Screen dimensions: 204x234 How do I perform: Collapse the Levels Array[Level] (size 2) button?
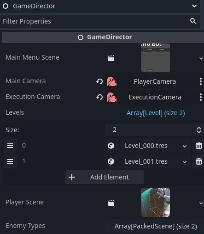(x=156, y=113)
